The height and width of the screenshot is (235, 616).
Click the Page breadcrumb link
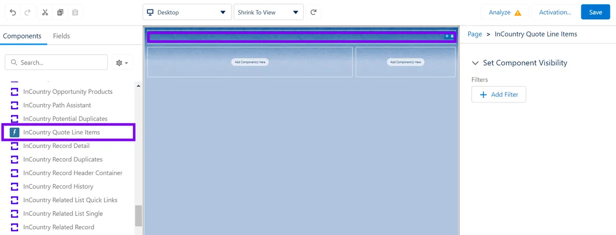click(x=475, y=34)
